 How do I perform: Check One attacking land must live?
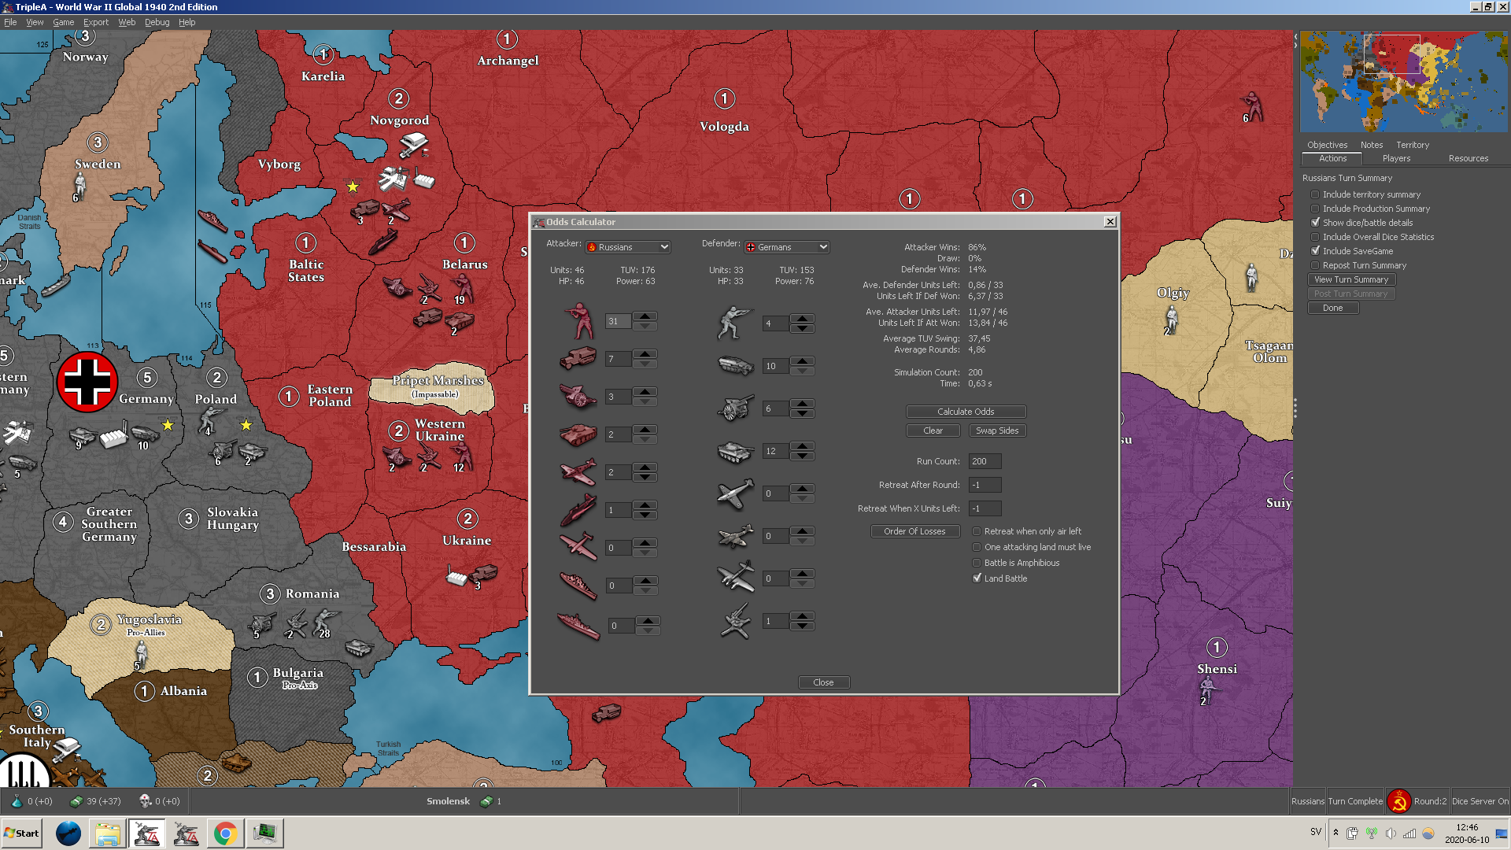(x=977, y=547)
